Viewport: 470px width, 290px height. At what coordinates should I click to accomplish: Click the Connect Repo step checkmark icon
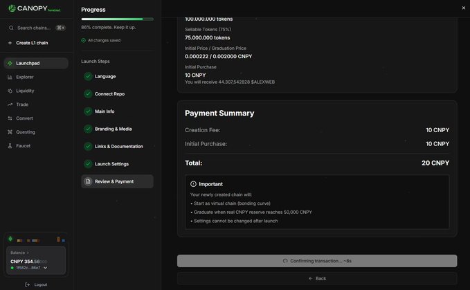(88, 93)
